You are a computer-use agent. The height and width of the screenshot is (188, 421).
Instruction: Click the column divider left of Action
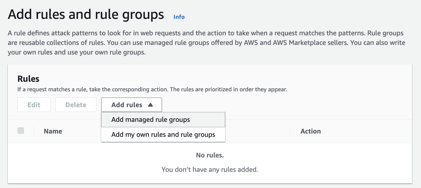click(x=290, y=131)
